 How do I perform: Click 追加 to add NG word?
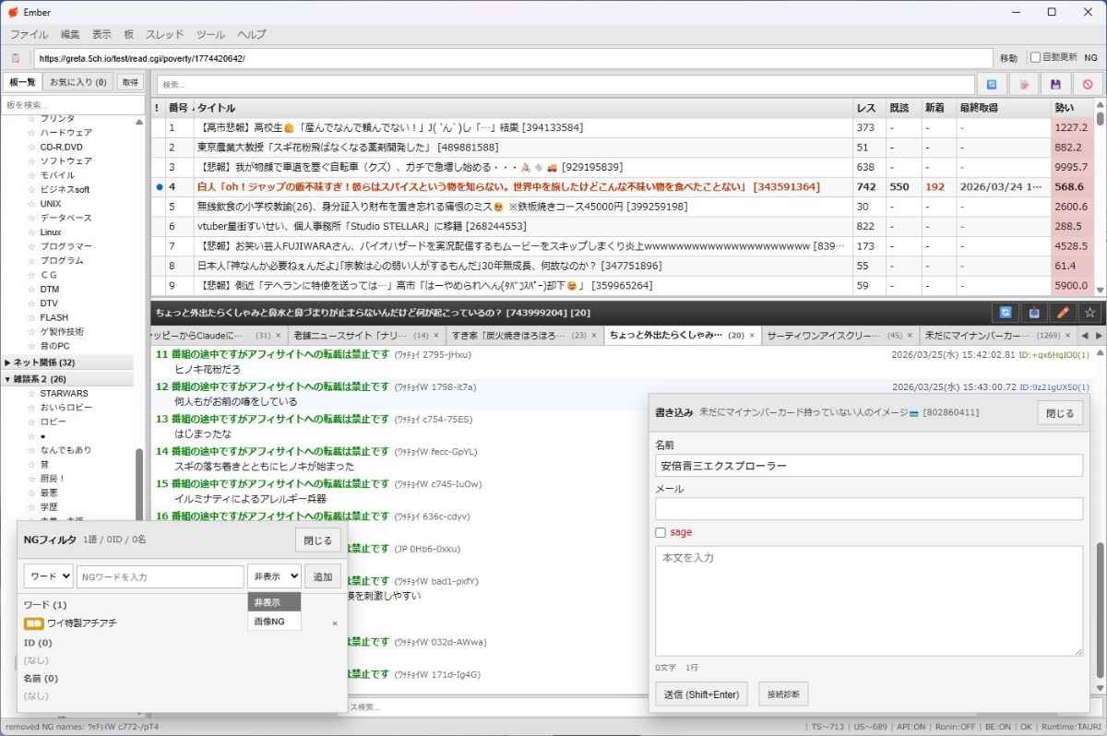pos(323,576)
